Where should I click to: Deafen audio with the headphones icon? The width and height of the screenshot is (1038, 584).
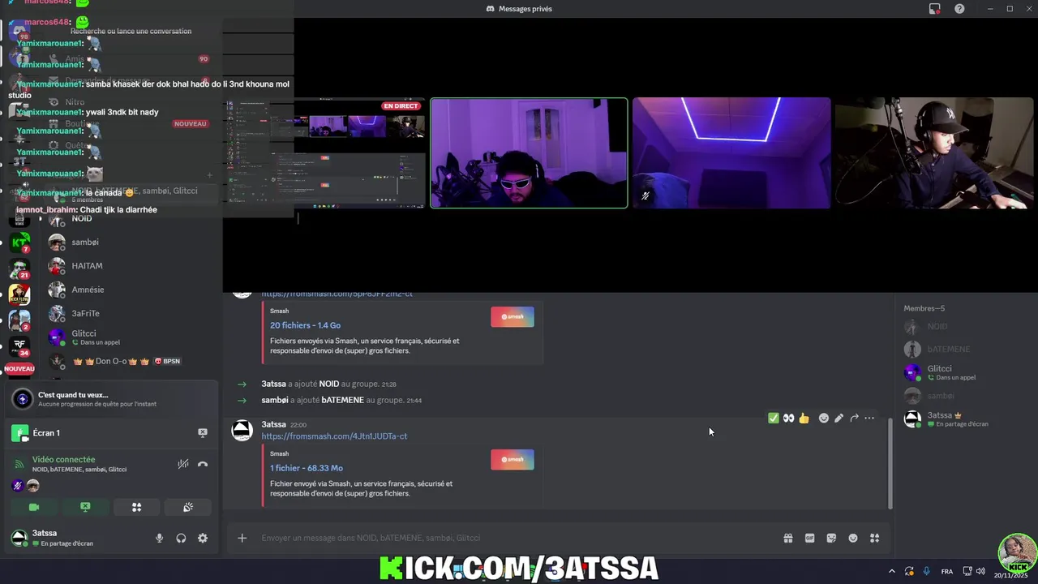(181, 538)
